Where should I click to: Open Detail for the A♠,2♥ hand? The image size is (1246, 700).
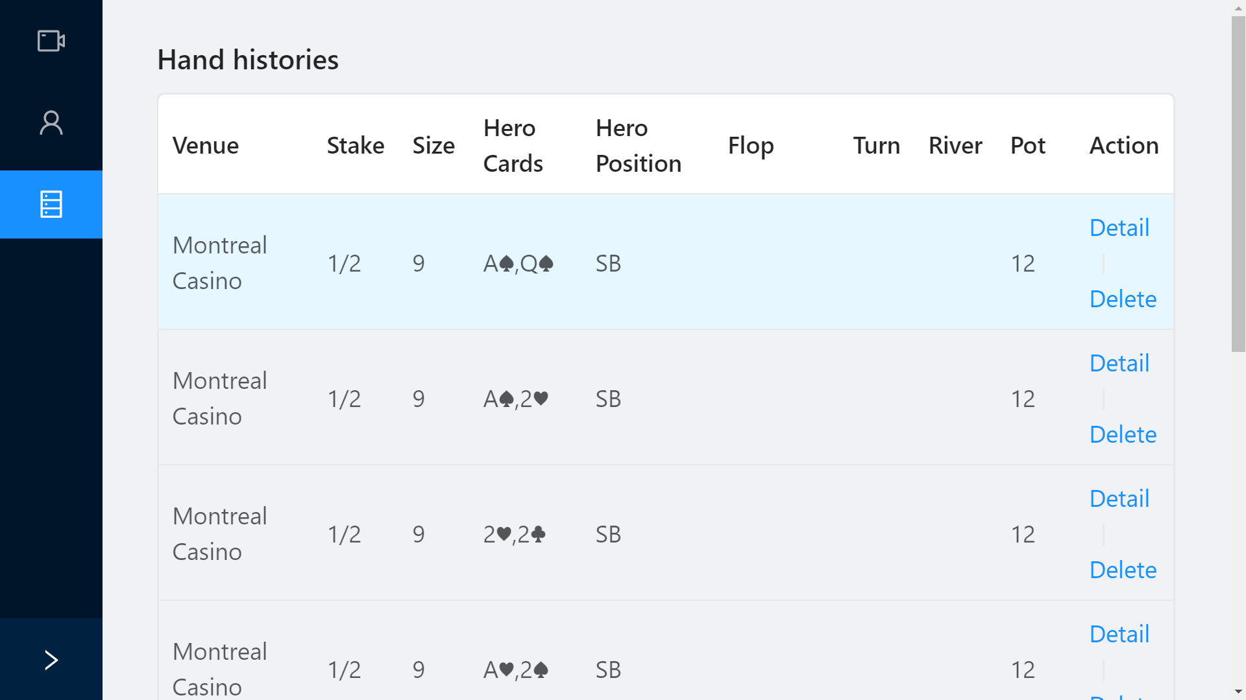pos(1119,363)
